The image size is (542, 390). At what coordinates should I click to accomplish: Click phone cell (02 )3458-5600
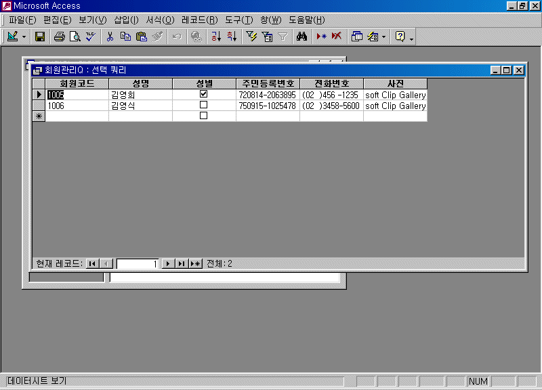pyautogui.click(x=332, y=106)
